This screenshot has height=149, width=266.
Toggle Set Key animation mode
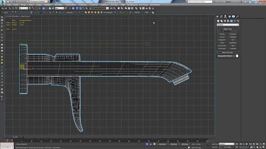pos(214,147)
